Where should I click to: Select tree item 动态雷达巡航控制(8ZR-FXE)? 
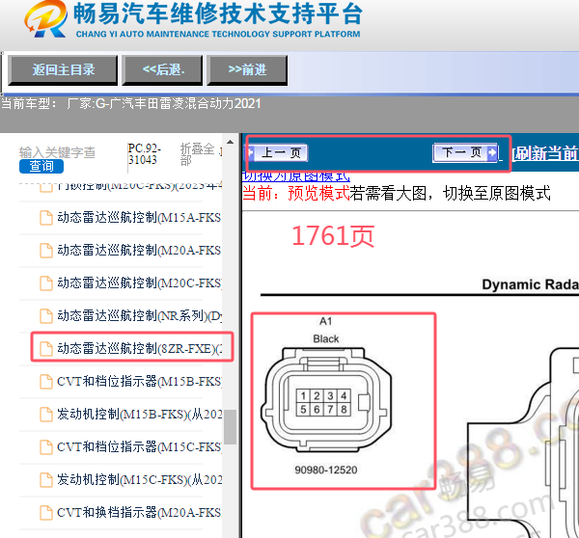[x=139, y=348]
